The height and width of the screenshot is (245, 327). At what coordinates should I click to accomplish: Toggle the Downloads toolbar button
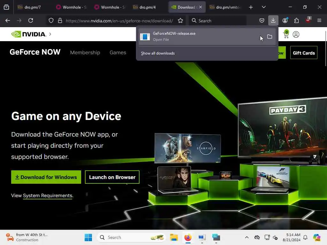(x=273, y=20)
